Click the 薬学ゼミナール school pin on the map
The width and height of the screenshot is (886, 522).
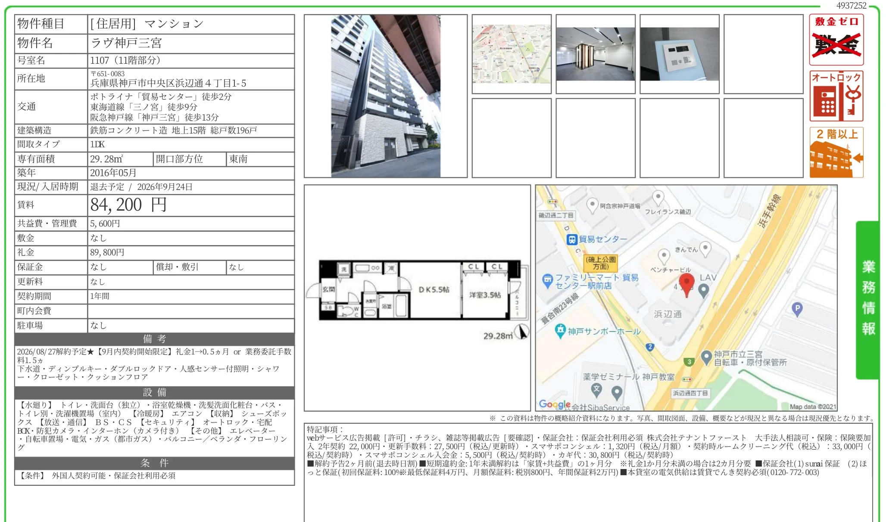point(596,391)
